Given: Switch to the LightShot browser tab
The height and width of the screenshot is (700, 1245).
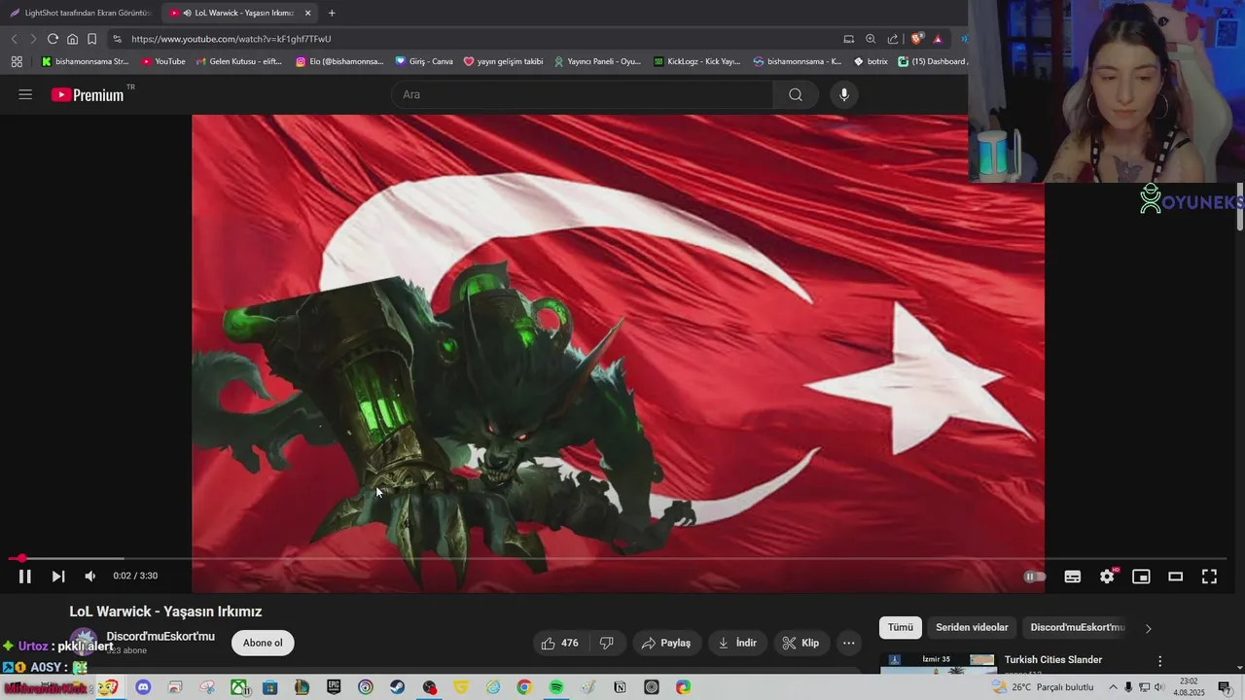Looking at the screenshot, I should (80, 13).
